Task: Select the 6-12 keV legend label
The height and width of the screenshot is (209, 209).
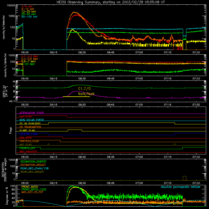Action: click(28, 9)
